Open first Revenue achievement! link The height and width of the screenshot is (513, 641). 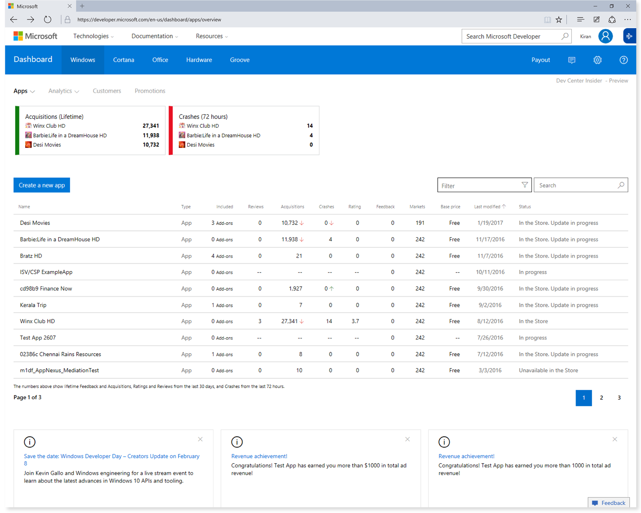(x=259, y=456)
